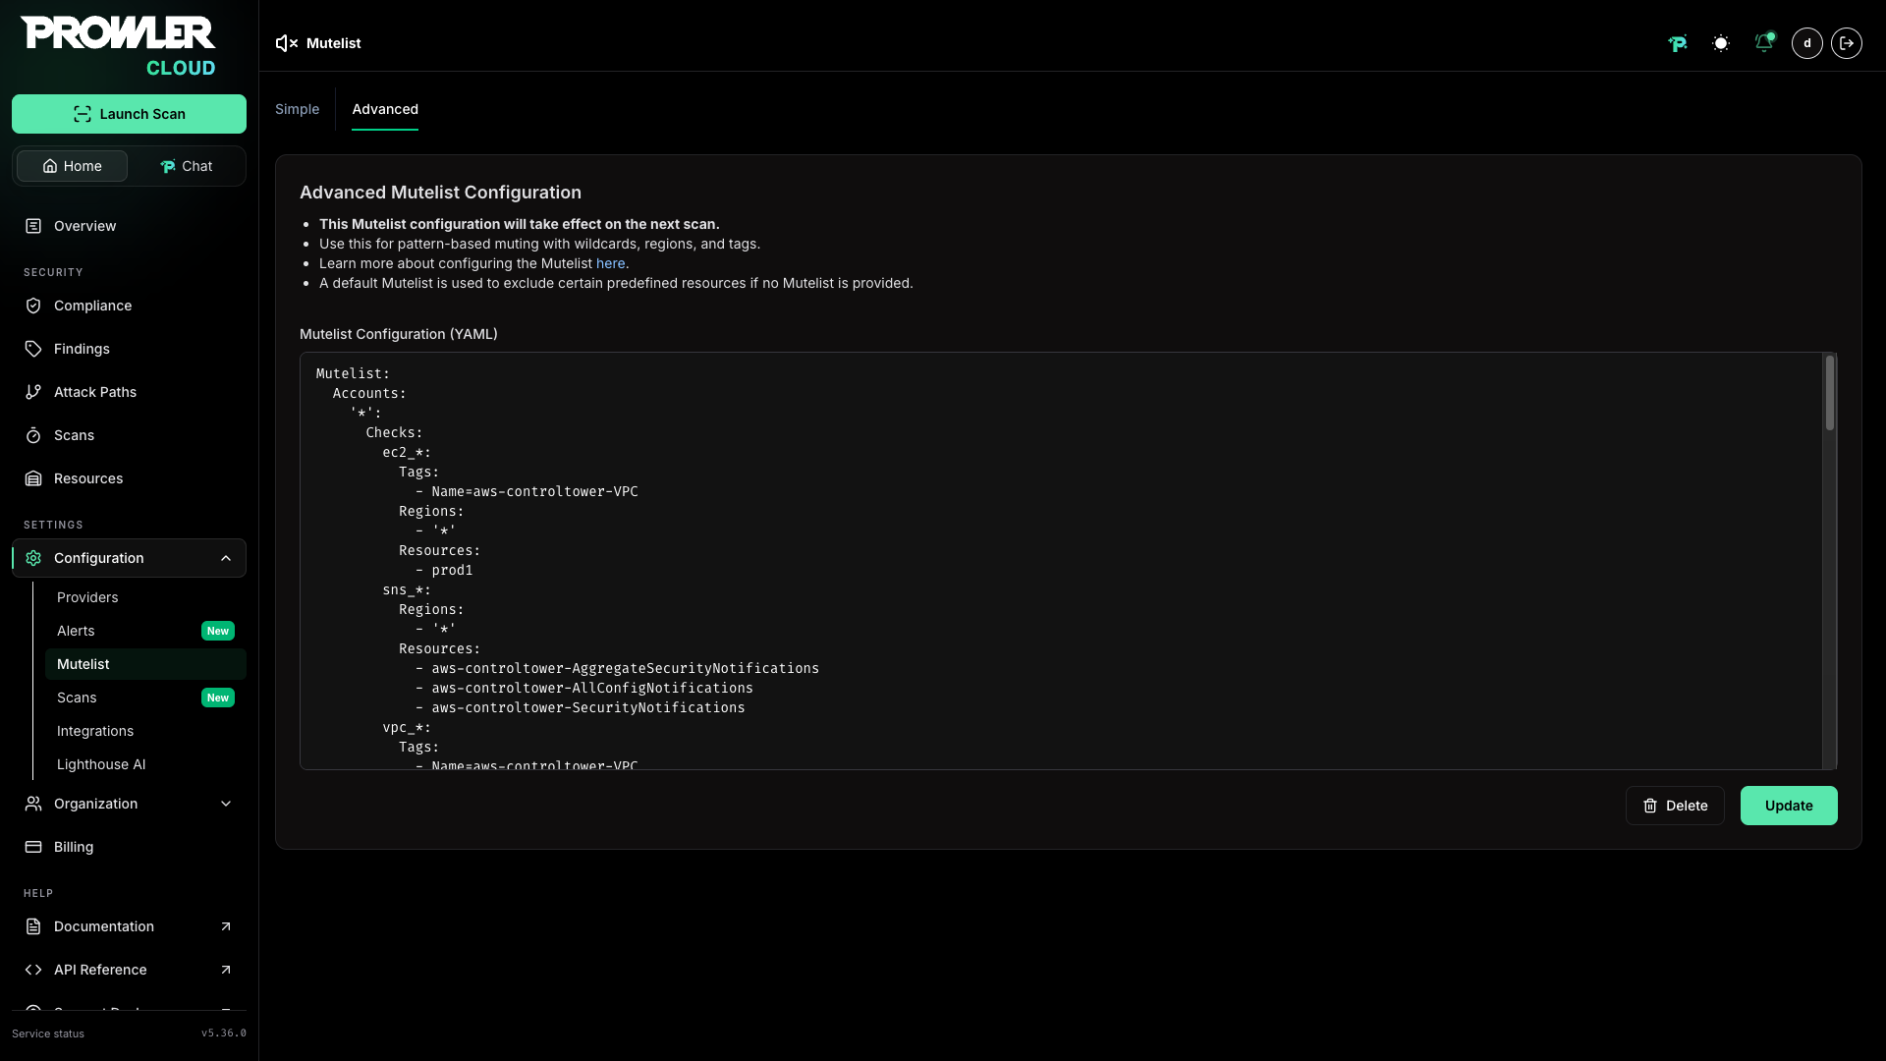This screenshot has height=1061, width=1886.
Task: Open Scans settings under Configuration
Action: tap(77, 698)
